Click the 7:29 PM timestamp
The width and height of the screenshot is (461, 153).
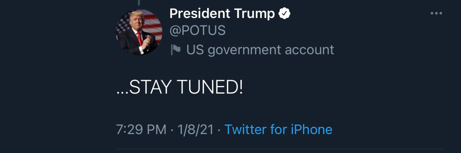click(141, 129)
